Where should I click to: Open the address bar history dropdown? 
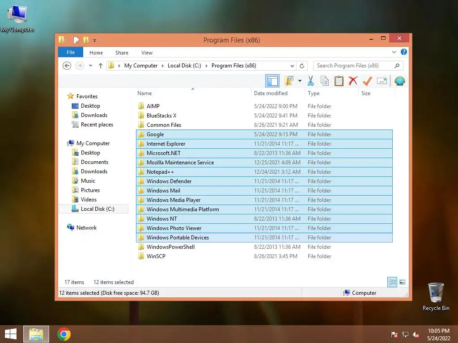292,66
